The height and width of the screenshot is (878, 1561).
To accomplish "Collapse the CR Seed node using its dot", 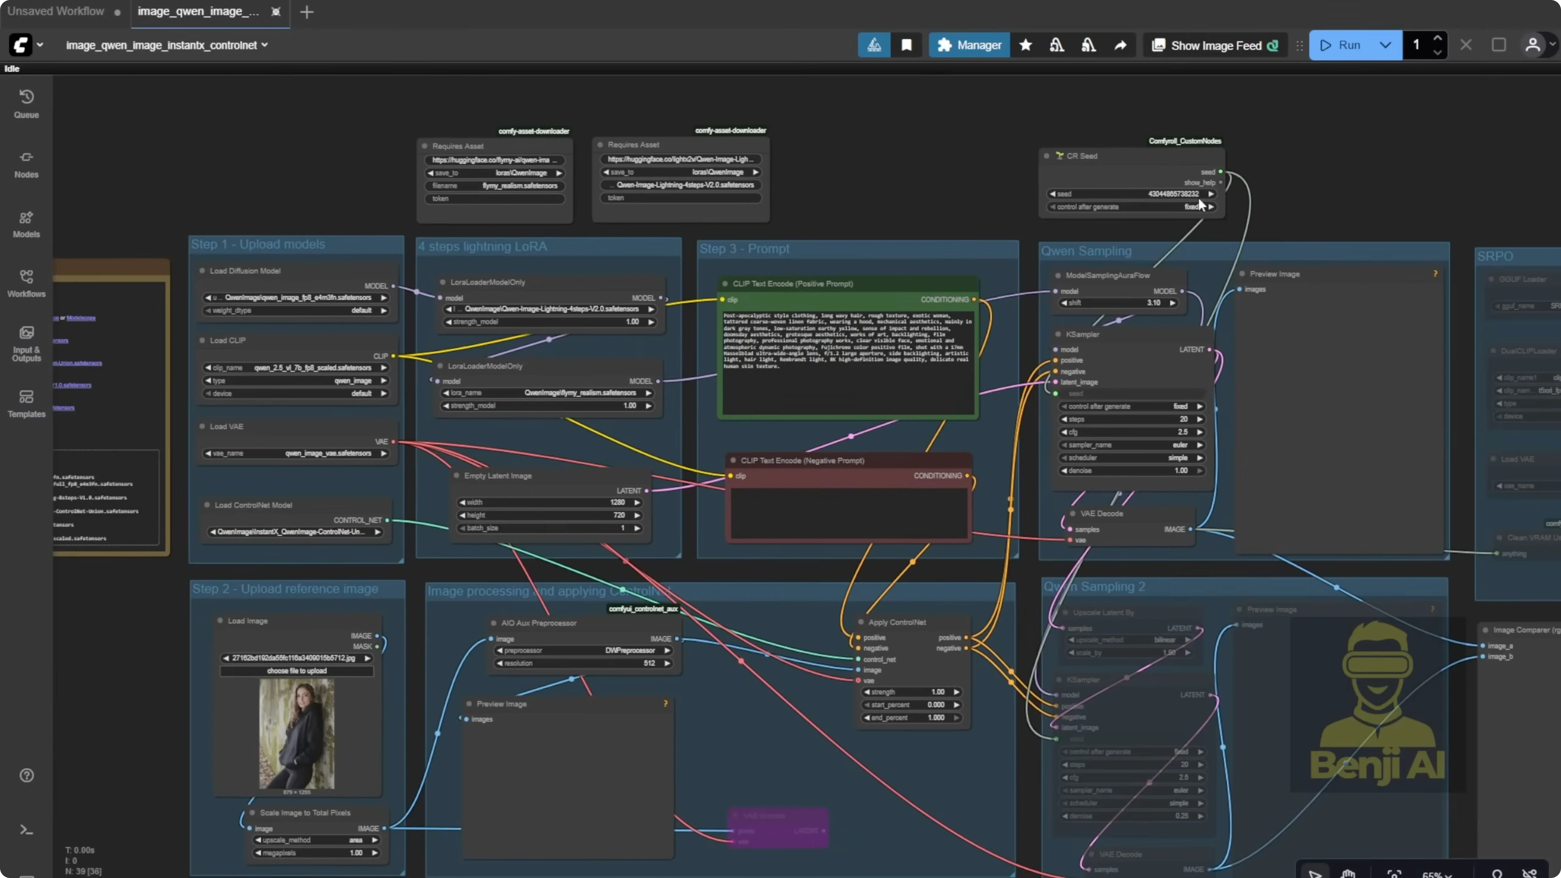I will click(1046, 156).
